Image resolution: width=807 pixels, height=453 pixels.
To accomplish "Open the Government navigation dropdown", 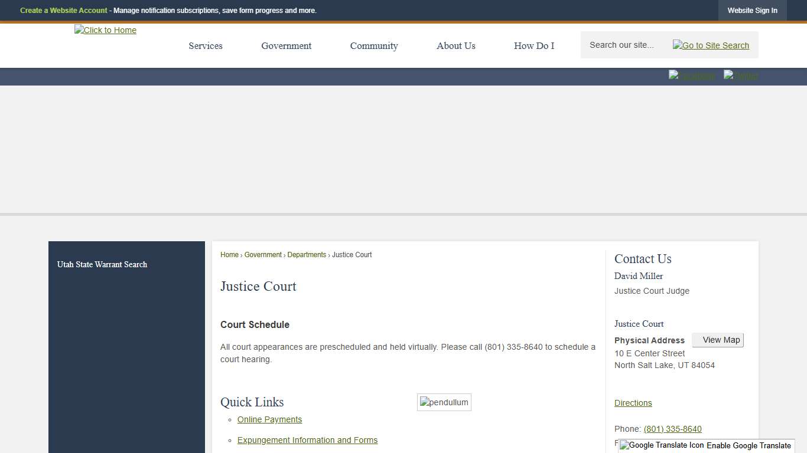I will [x=286, y=45].
